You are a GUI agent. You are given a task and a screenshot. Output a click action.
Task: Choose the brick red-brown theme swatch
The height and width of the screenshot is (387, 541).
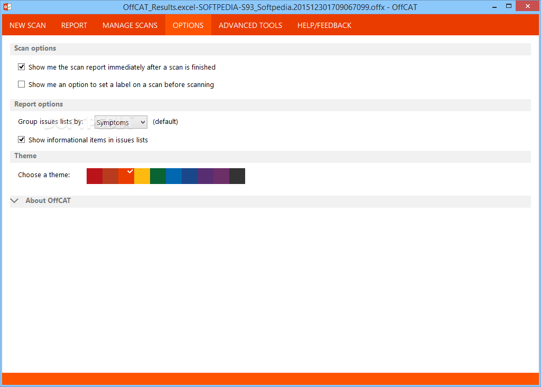pos(110,176)
